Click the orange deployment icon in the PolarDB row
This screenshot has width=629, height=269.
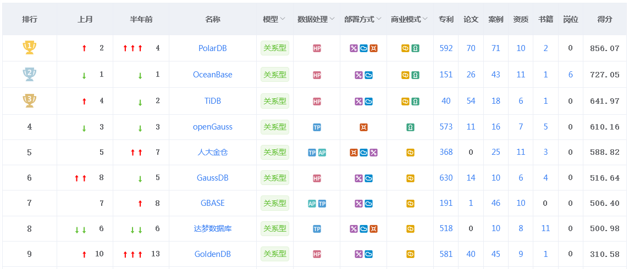tap(373, 48)
